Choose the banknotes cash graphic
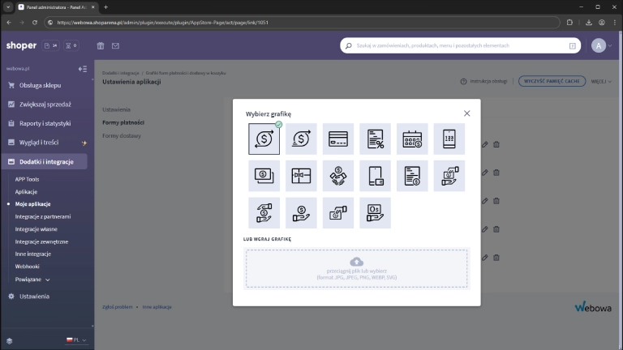Screen dimensions: 623x350 tap(264, 176)
